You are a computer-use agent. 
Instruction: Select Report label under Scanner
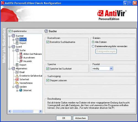(x=23, y=43)
